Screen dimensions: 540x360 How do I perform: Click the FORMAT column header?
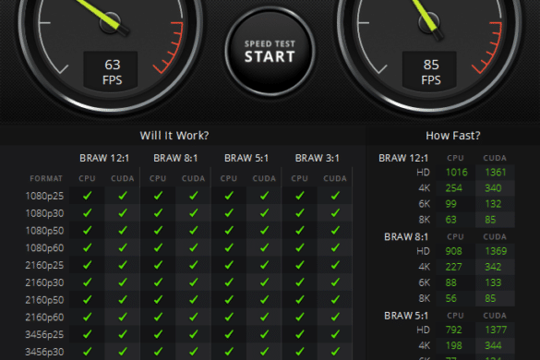46,178
